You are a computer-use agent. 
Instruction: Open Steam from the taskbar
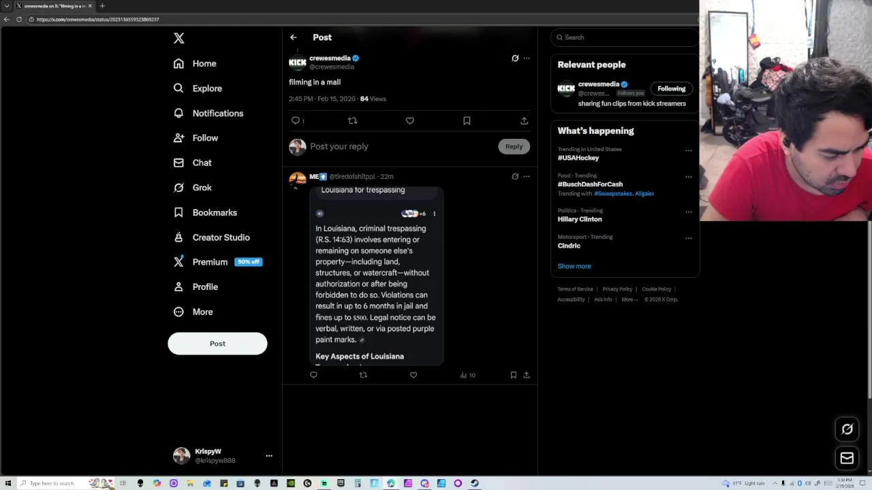click(x=475, y=483)
